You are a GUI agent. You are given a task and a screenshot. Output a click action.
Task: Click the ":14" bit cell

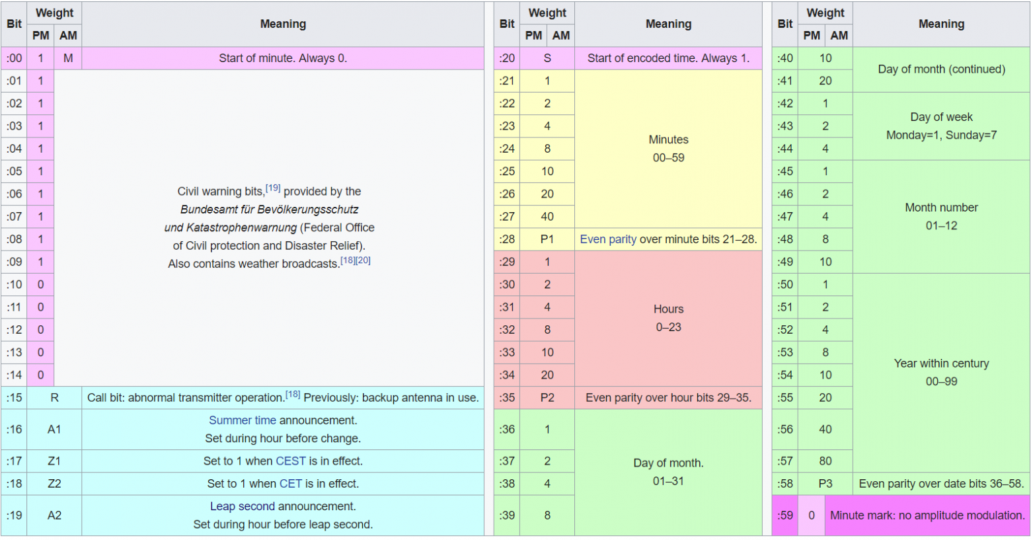[15, 375]
